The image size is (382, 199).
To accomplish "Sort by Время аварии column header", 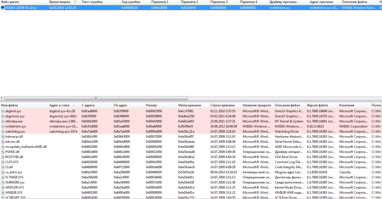I will click(64, 2).
